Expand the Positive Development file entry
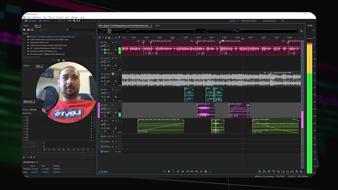The height and width of the screenshot is (190, 338). tap(24, 48)
